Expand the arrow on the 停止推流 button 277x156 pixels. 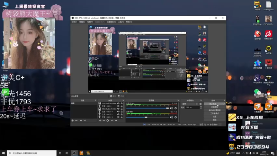[223, 104]
